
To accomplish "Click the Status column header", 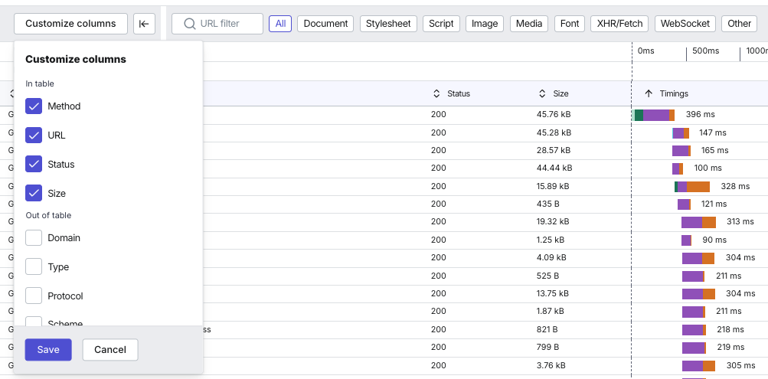I will [x=459, y=93].
